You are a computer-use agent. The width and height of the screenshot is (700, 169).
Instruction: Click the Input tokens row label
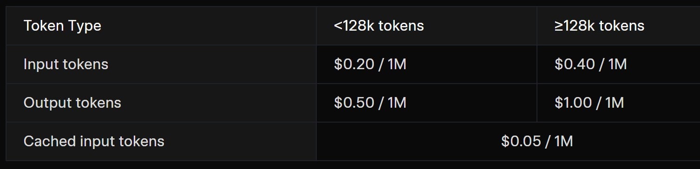66,64
